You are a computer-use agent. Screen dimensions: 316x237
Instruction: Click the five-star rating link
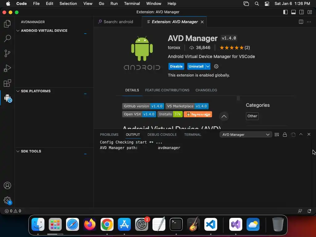pos(235,48)
